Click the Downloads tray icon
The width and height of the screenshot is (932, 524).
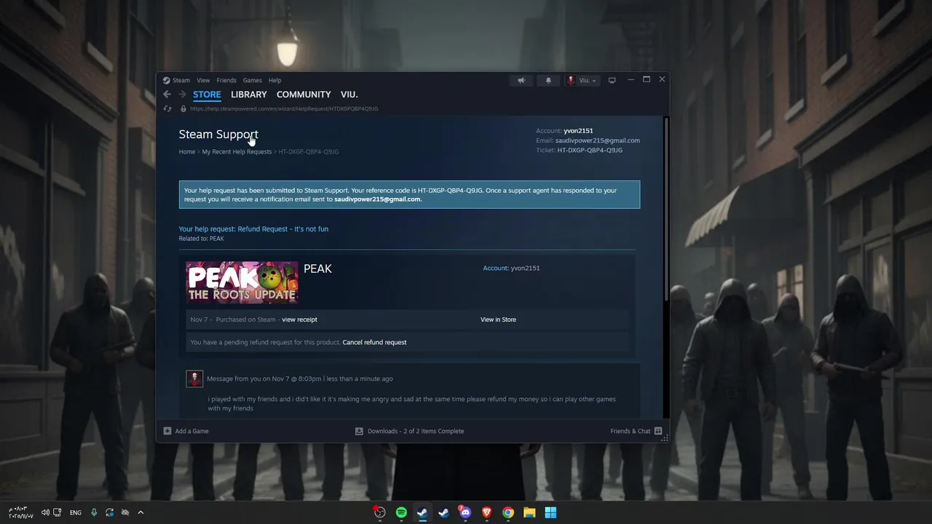tap(359, 431)
